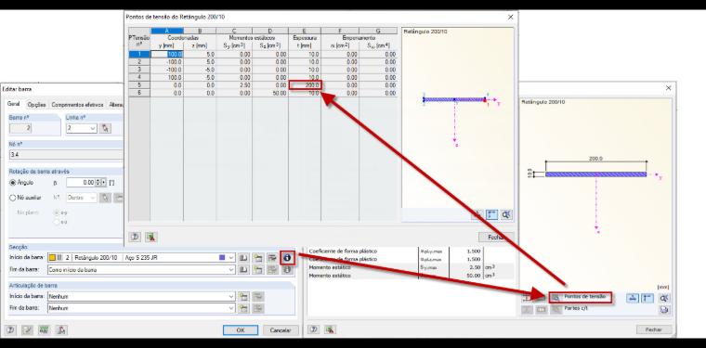
Task: Adjust β angle stepper arrows
Action: 101,183
